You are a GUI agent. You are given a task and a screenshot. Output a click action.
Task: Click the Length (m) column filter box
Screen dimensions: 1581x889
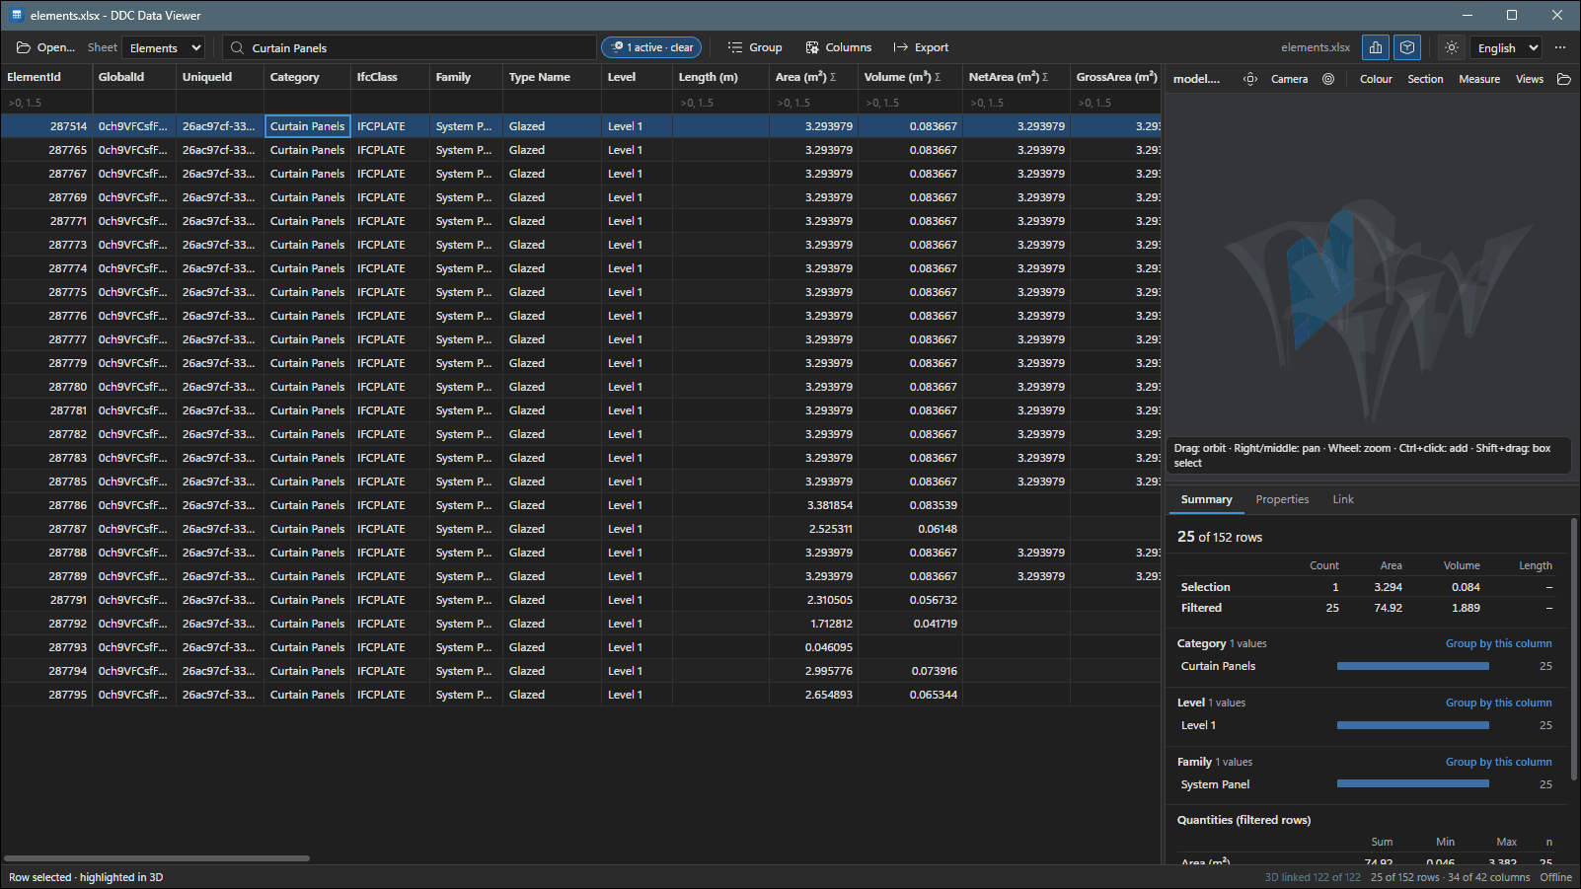pyautogui.click(x=721, y=103)
